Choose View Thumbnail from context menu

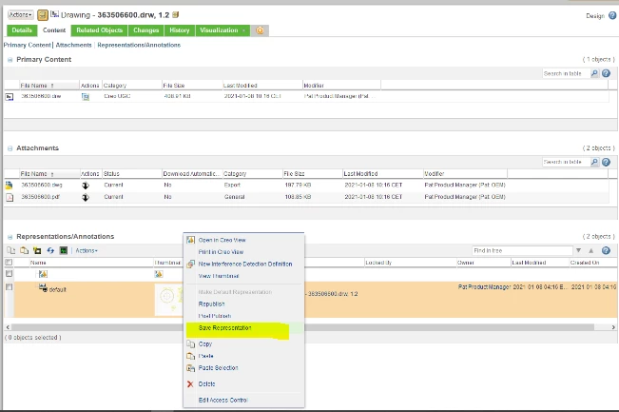click(219, 276)
